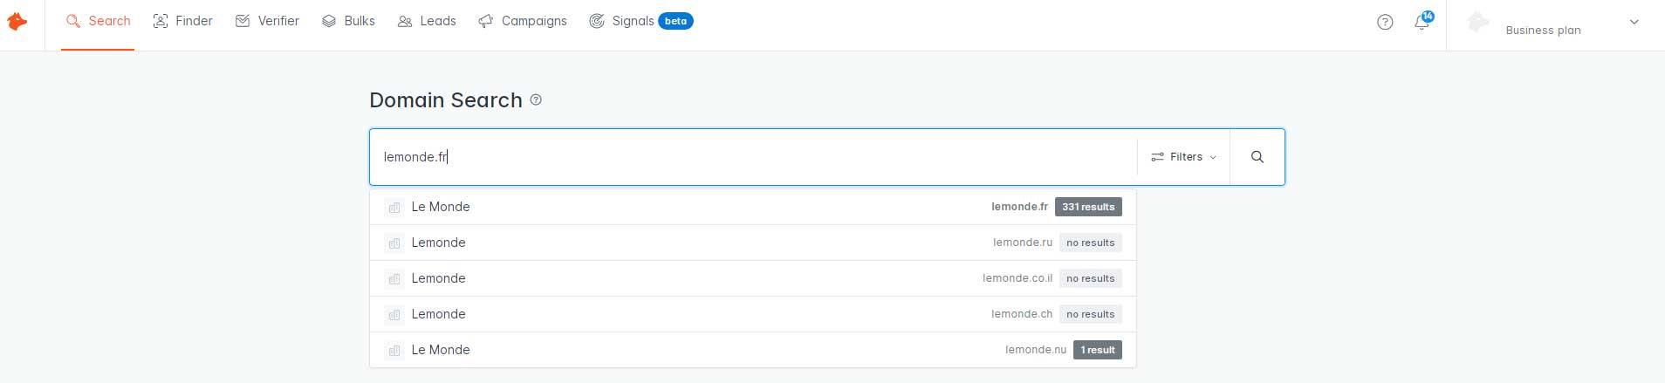Click the Hunter fox logo
The width and height of the screenshot is (1665, 383).
[x=17, y=22]
